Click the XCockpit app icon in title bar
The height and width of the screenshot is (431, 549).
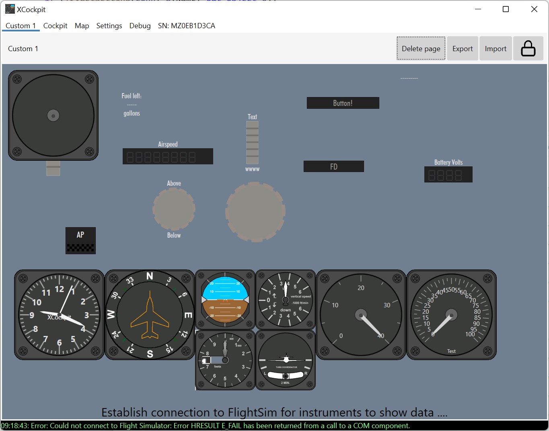pos(10,9)
